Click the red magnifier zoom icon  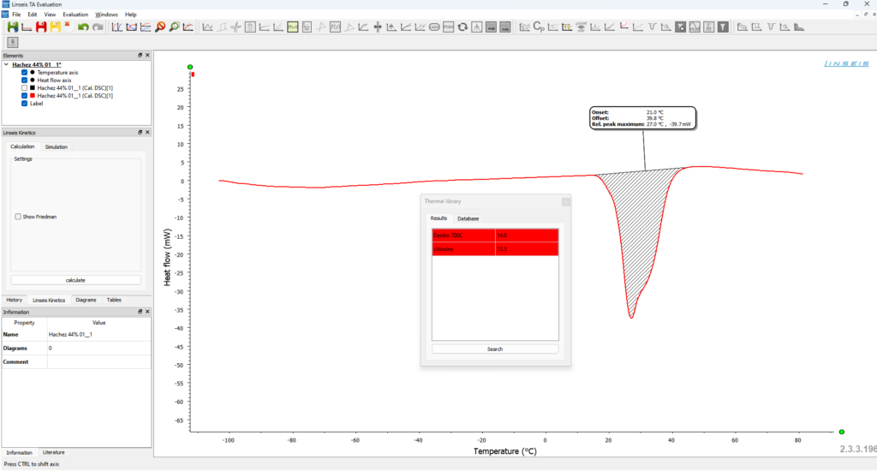click(160, 27)
